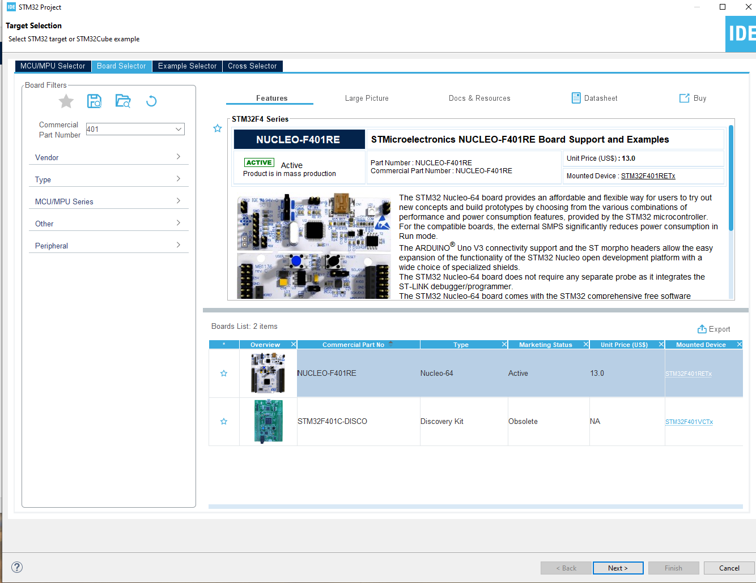Favorite the NUCLEO-F401RE details star
The height and width of the screenshot is (583, 756).
tap(218, 128)
